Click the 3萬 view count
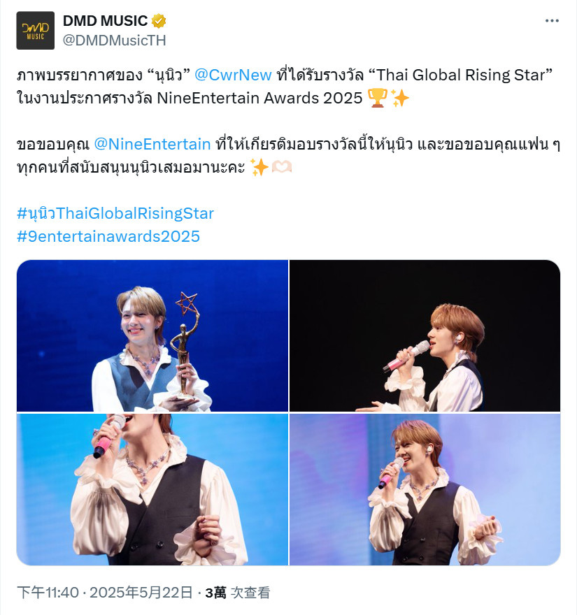577x615 pixels. click(x=216, y=592)
